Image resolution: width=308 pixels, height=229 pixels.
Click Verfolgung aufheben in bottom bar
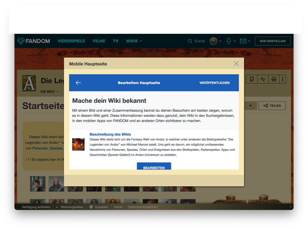(x=36, y=207)
